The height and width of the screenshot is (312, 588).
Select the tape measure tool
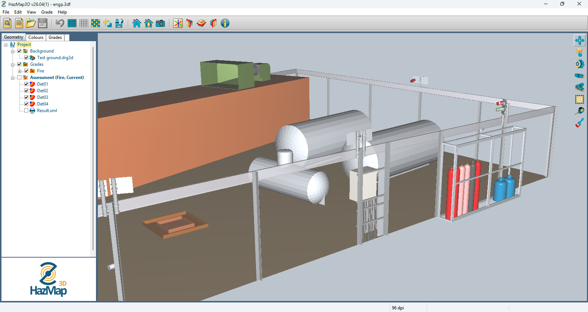(x=580, y=111)
